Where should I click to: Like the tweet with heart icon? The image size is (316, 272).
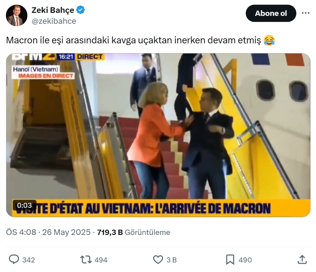coord(158,259)
